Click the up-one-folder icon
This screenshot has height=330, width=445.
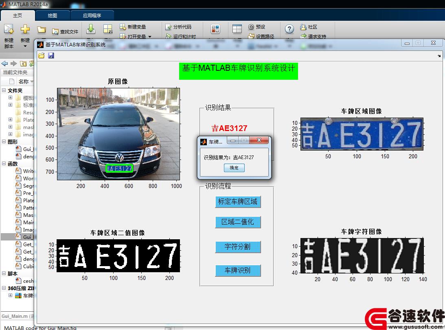pos(23,63)
